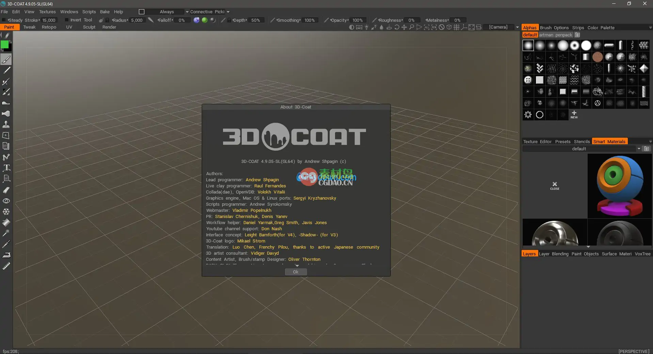Select the Measure ruler tool
The image size is (653, 354).
[6, 266]
